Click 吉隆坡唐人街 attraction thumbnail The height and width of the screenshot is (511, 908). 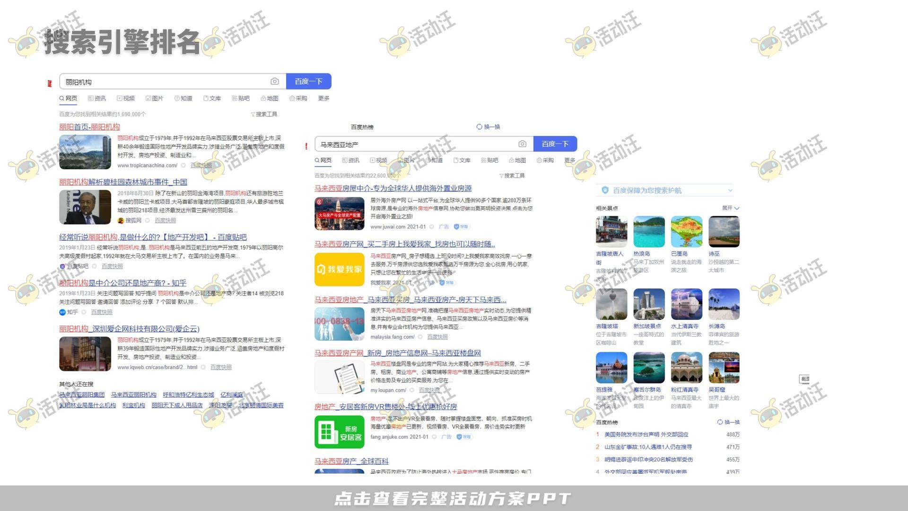pyautogui.click(x=611, y=232)
